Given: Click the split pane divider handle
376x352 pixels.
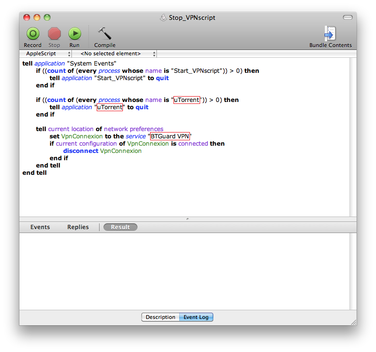Looking at the screenshot, I should (x=188, y=219).
